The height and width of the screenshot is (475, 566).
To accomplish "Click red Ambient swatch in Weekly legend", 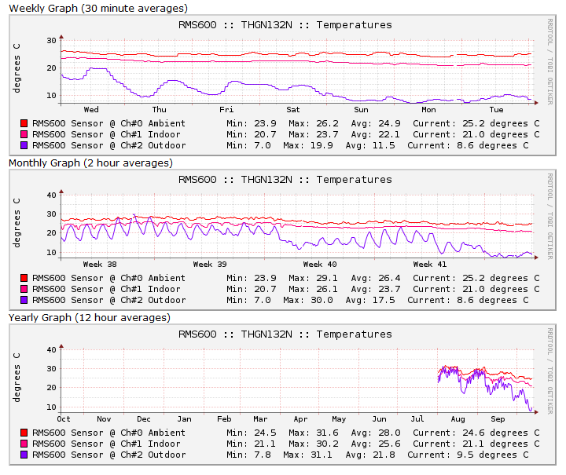I will pos(24,123).
